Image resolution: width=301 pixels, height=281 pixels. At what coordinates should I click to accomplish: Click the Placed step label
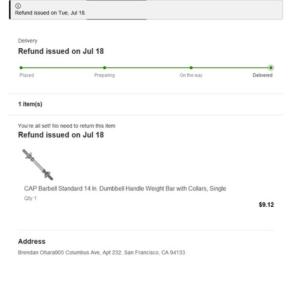click(x=26, y=75)
